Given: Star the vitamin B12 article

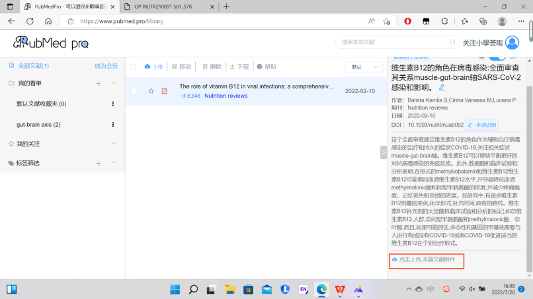Looking at the screenshot, I should coord(151,91).
